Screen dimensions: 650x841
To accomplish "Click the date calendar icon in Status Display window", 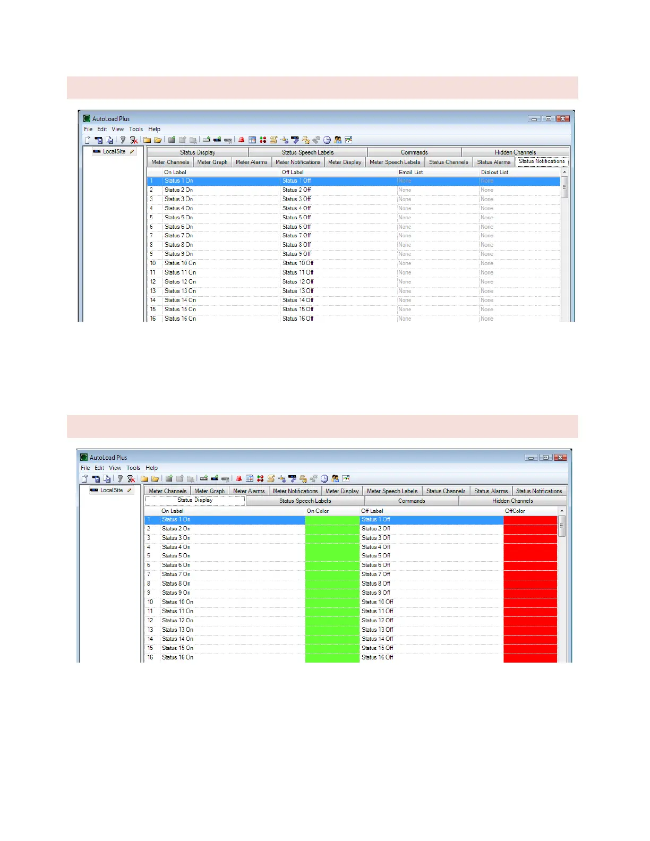I will (x=345, y=479).
